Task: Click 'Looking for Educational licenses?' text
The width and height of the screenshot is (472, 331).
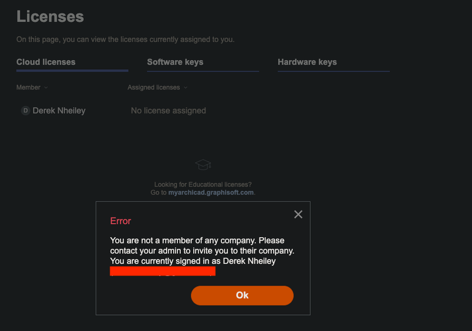Action: (203, 184)
